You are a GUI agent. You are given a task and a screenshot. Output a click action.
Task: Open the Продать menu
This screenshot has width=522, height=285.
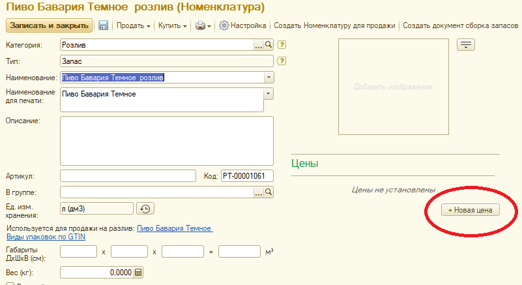coord(134,26)
